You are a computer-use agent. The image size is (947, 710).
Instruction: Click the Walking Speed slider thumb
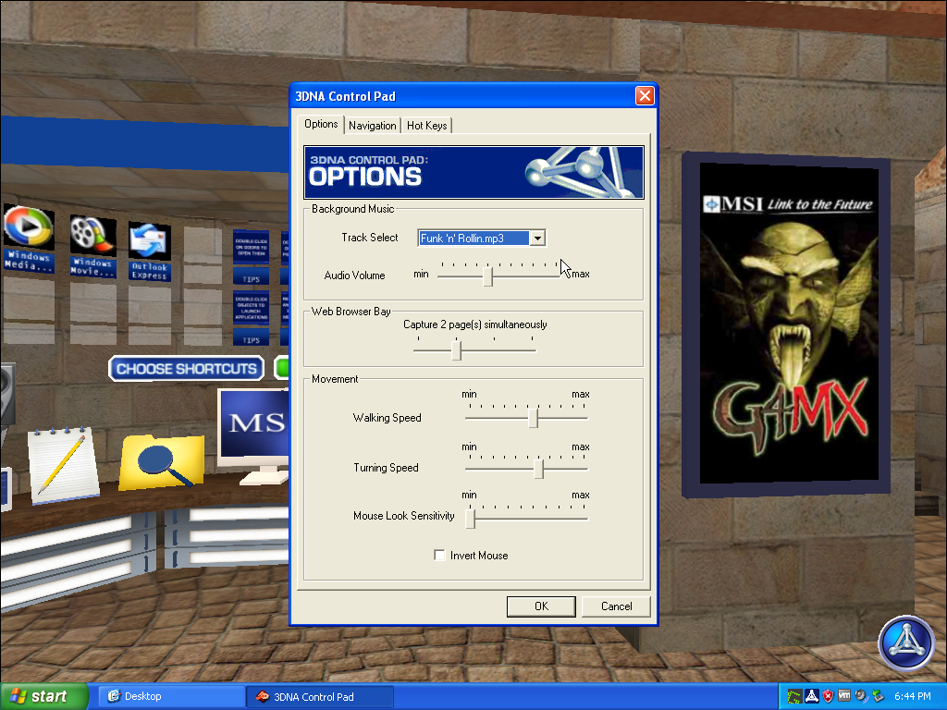coord(533,418)
